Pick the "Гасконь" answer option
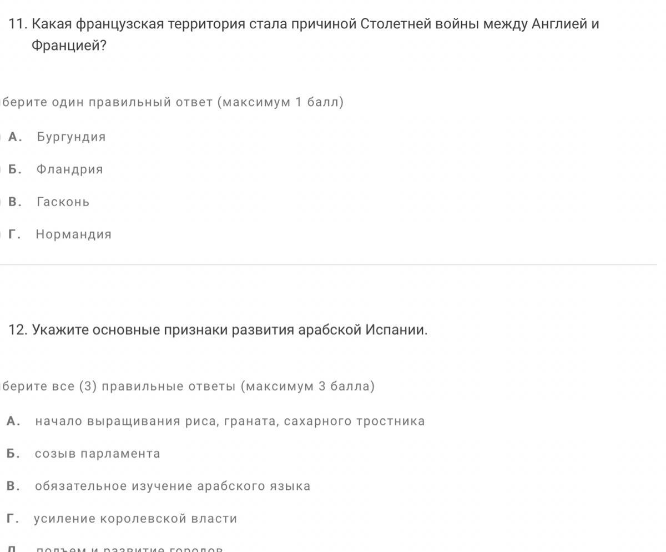 63,202
